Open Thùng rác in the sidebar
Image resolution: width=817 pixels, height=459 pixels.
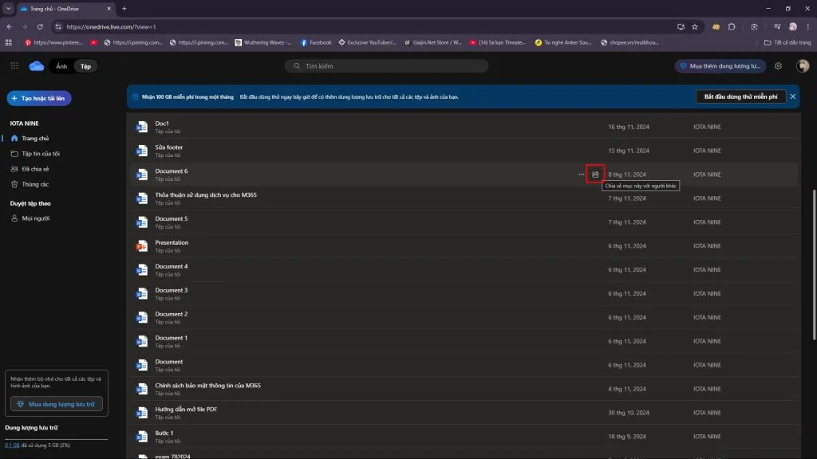pos(35,184)
